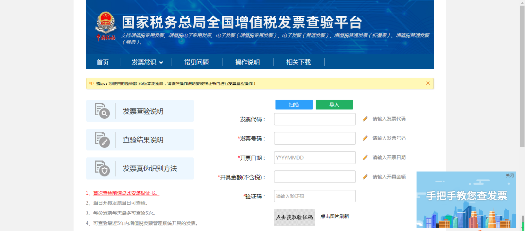The height and width of the screenshot is (231, 525).
Task: Click the blue 扫描 button
Action: tap(294, 105)
